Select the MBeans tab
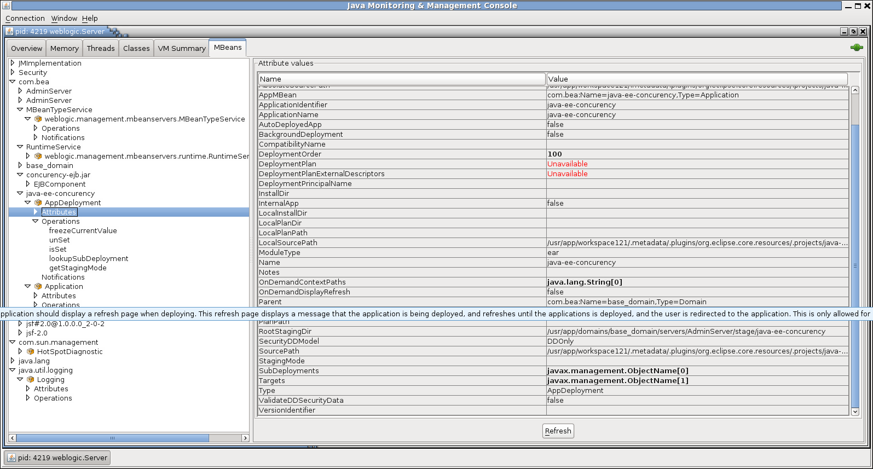 pyautogui.click(x=228, y=48)
